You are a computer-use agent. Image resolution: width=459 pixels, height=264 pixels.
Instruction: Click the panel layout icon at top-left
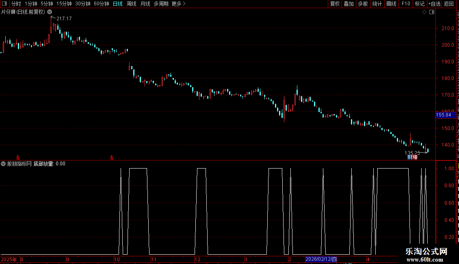(x=4, y=4)
